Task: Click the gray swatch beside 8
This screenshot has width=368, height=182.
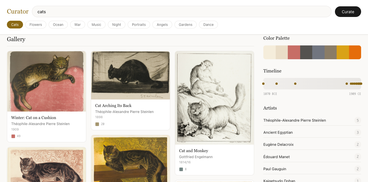Action: click(x=181, y=169)
